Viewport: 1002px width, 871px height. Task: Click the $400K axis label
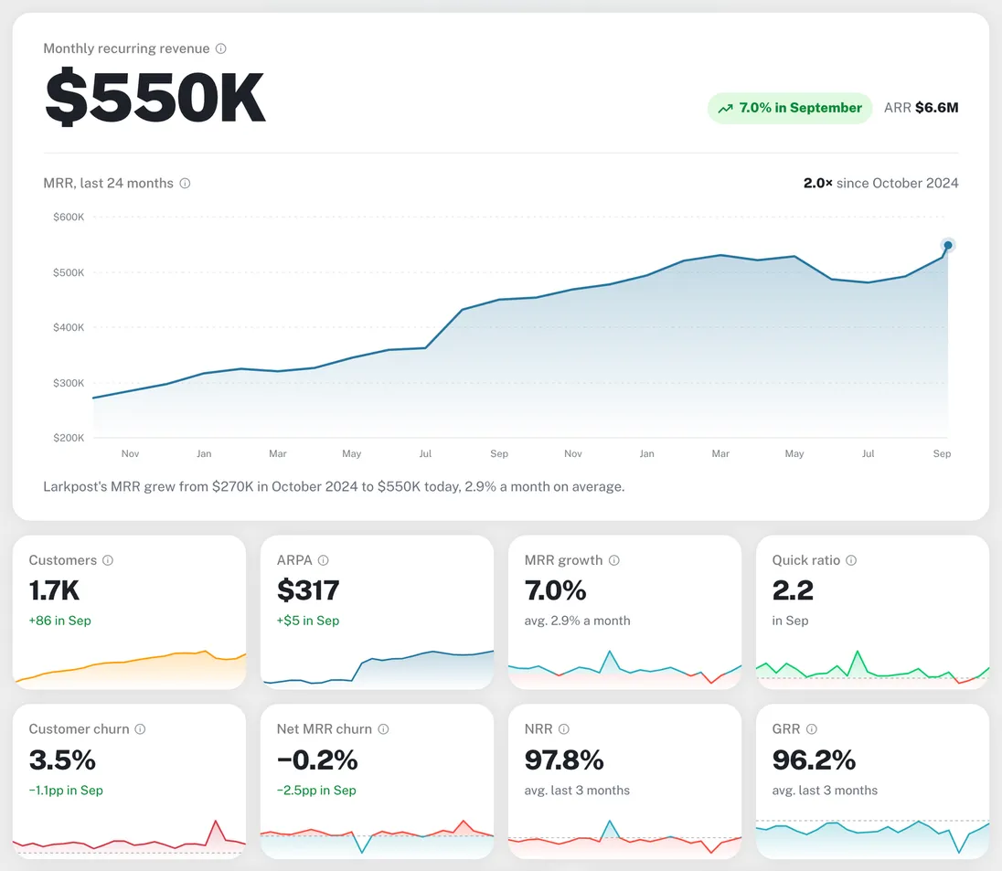pyautogui.click(x=69, y=328)
